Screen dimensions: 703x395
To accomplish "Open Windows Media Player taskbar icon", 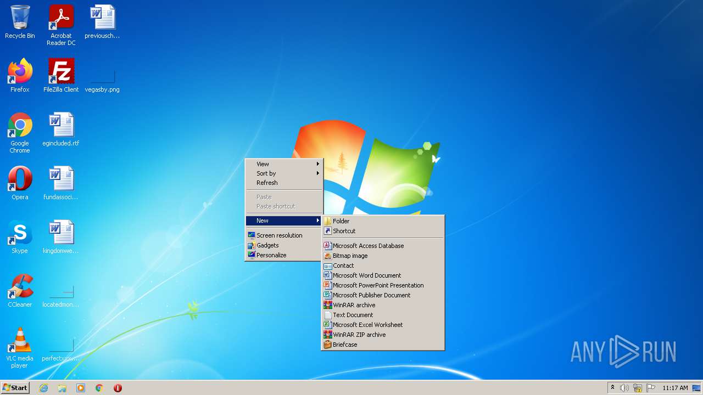I will tap(81, 388).
